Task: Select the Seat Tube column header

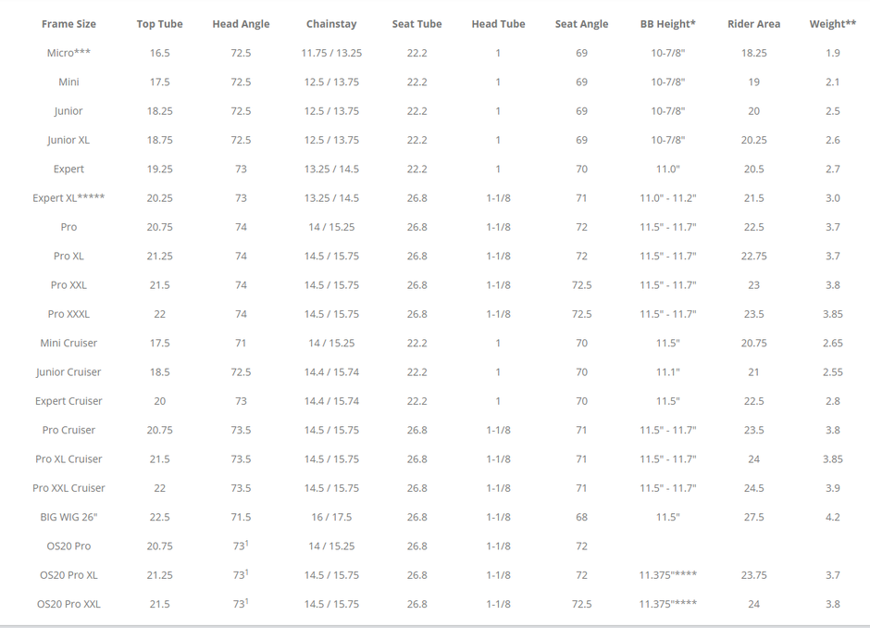Action: [416, 24]
